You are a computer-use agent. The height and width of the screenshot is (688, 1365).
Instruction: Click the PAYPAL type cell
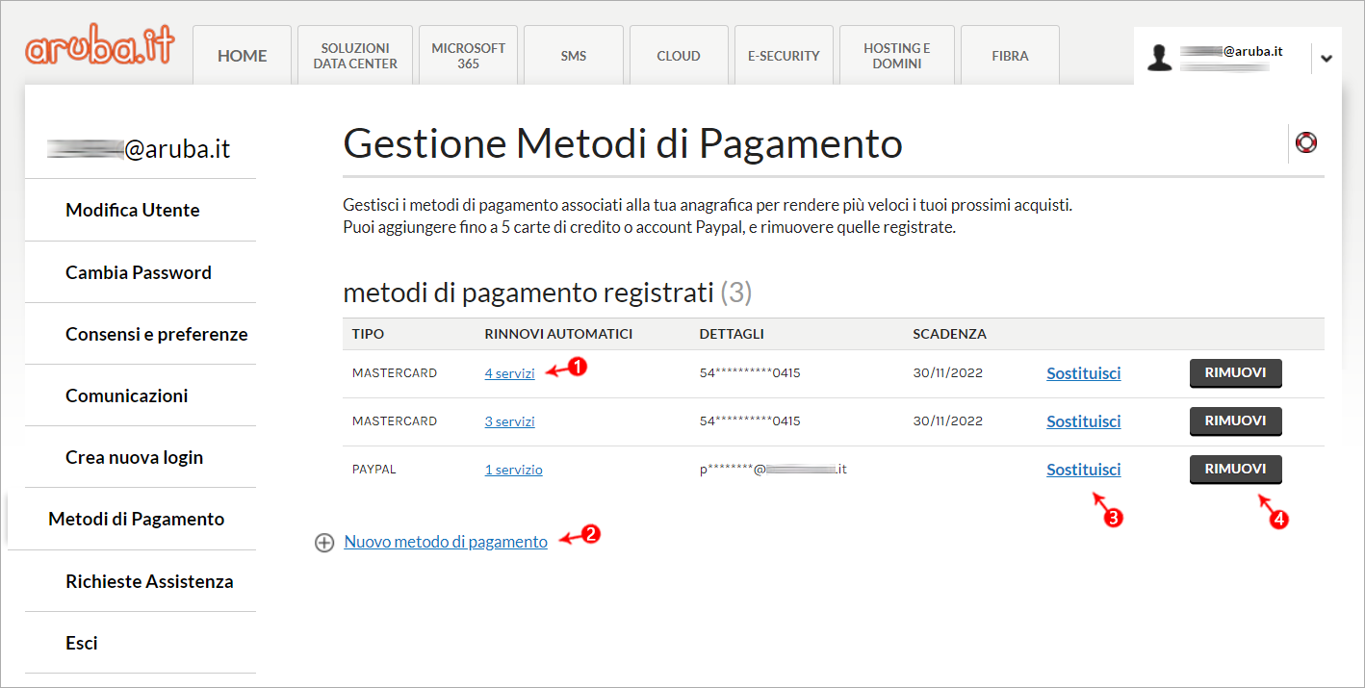pos(374,470)
